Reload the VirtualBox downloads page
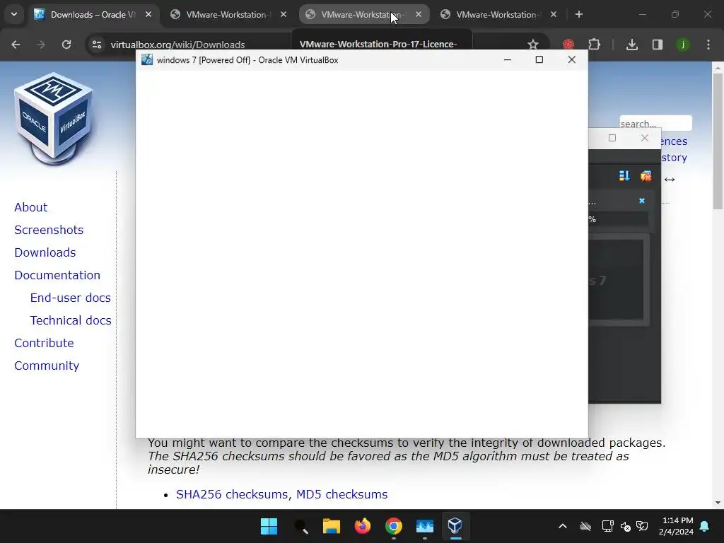This screenshot has width=724, height=543. tap(66, 45)
